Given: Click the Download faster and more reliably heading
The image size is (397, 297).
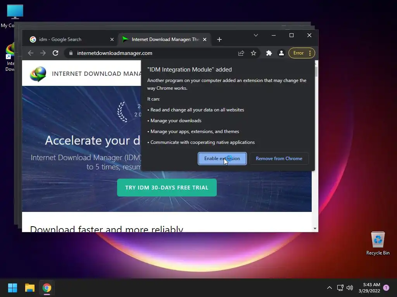Looking at the screenshot, I should [x=106, y=229].
